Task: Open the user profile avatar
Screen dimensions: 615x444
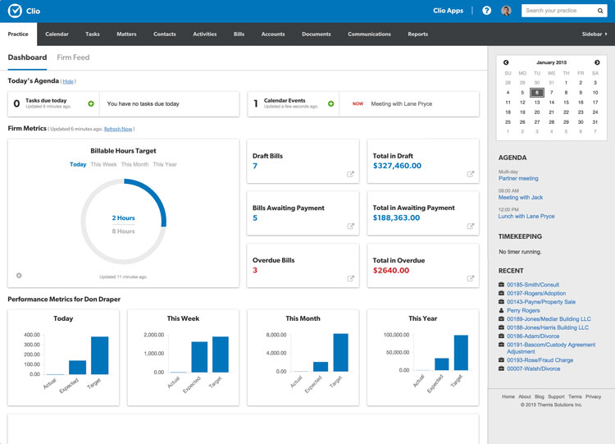Action: [x=506, y=11]
